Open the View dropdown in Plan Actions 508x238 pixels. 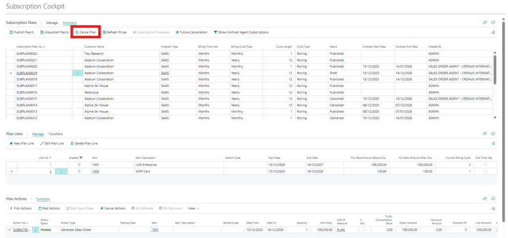coord(194,208)
